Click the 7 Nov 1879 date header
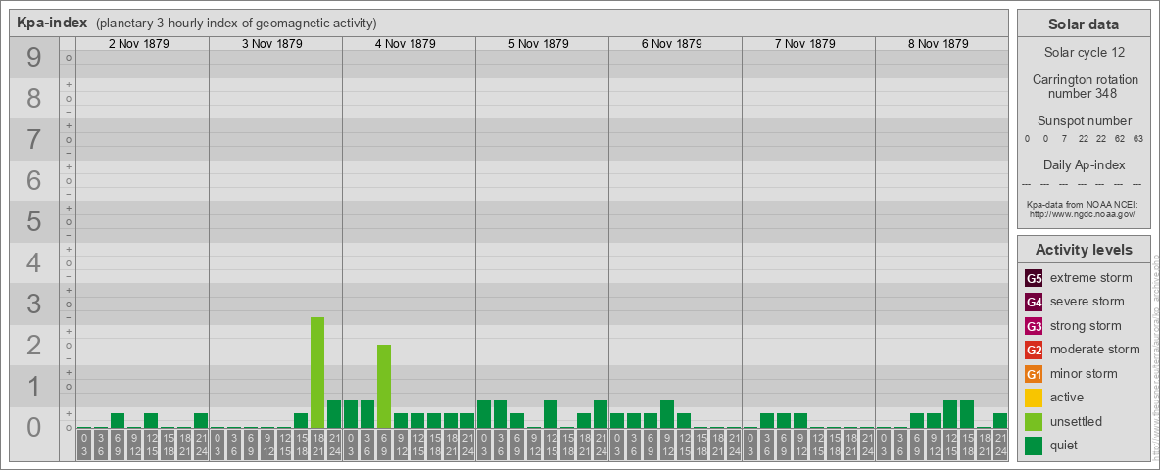1160x470 pixels. [x=805, y=44]
